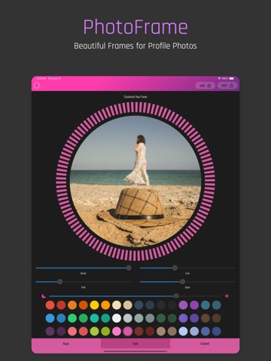271x361 pixels.
Task: Tap the pink dashed frame ring
Action: 135,107
